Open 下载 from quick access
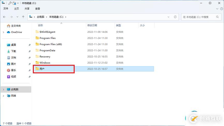Image resolution: width=224 pixels, height=126 pixels. point(13,51)
